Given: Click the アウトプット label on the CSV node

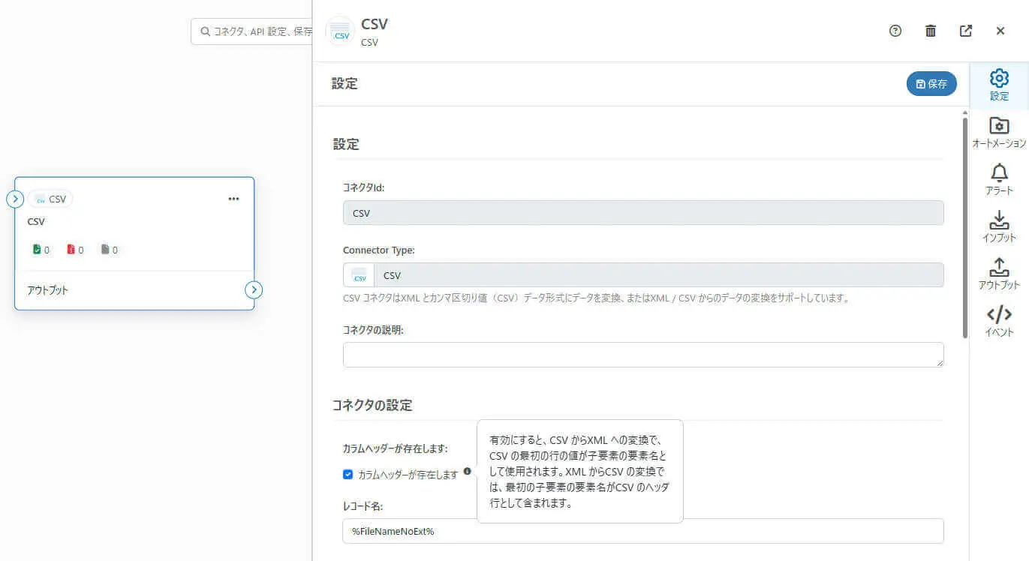Looking at the screenshot, I should pos(48,290).
